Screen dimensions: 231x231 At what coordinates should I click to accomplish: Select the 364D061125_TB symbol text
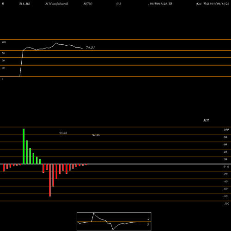[x=161, y=4]
